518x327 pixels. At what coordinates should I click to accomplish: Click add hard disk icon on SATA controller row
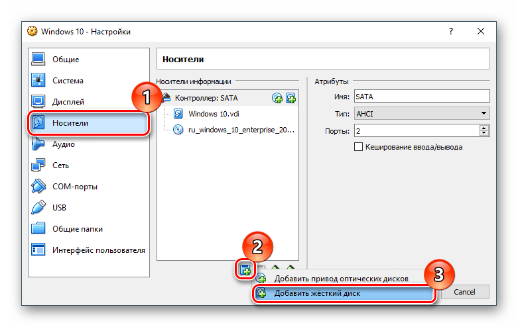[291, 98]
